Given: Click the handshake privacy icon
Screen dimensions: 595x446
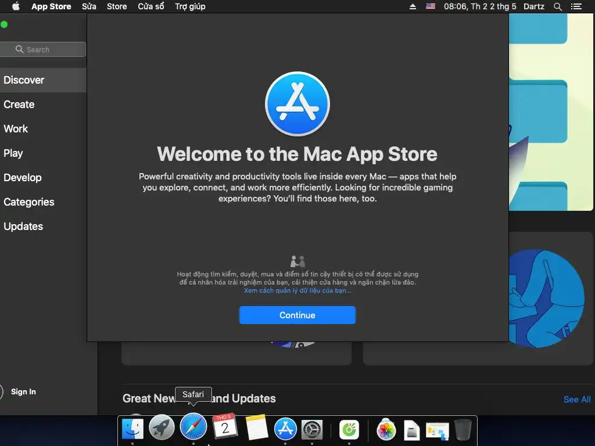Looking at the screenshot, I should point(297,261).
